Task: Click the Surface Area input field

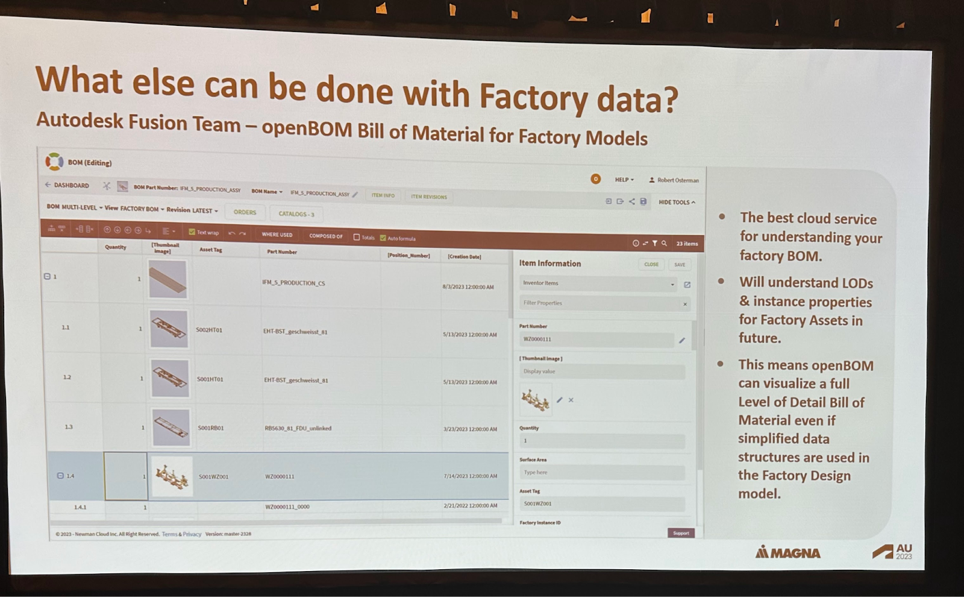Action: point(602,473)
